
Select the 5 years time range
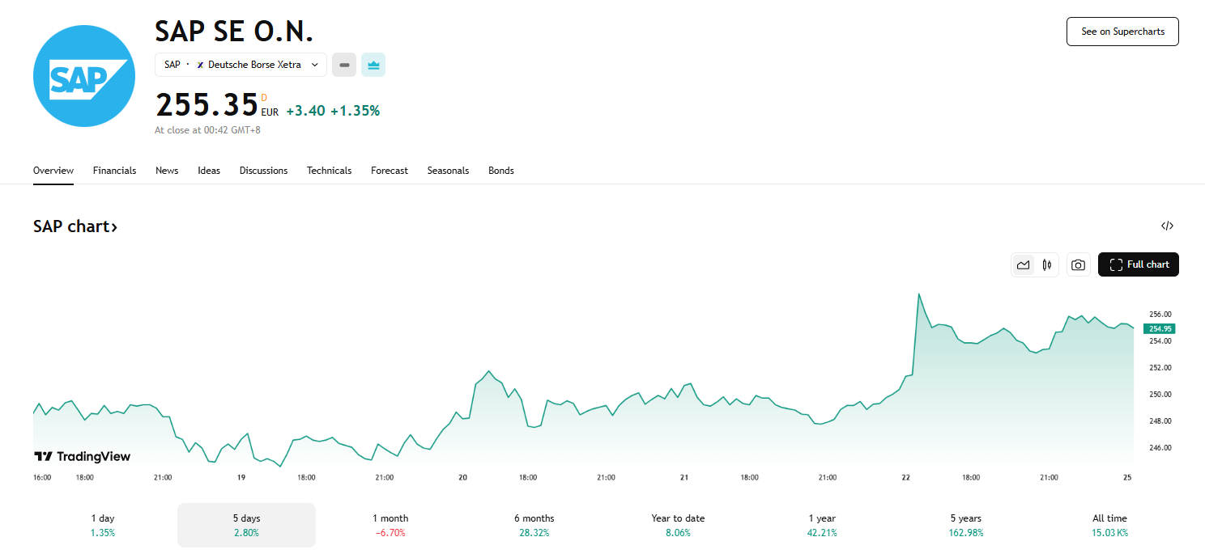pos(965,525)
